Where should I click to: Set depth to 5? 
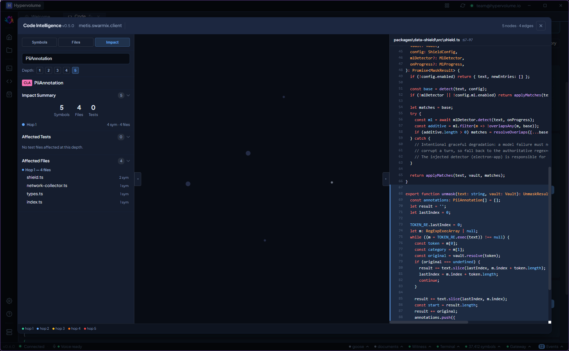[75, 70]
